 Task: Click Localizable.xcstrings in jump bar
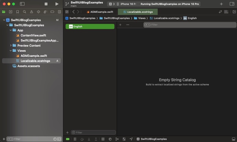pyautogui.click(x=165, y=18)
